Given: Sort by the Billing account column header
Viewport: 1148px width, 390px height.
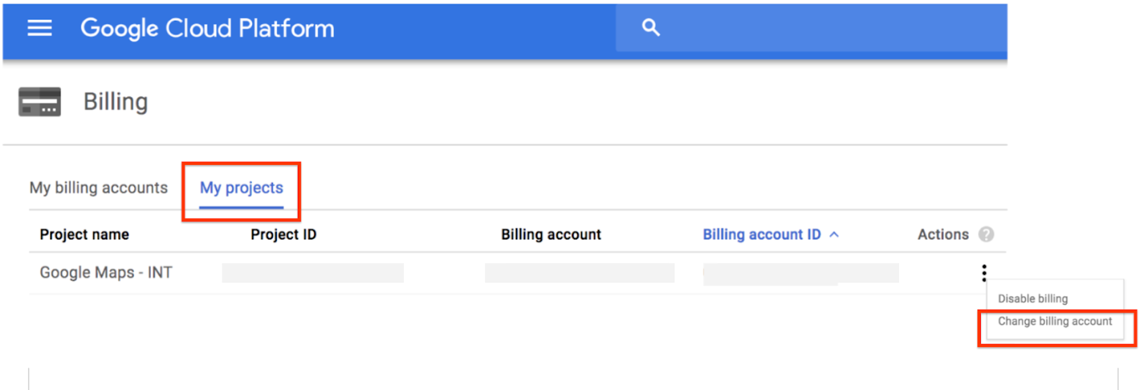Looking at the screenshot, I should tap(551, 234).
